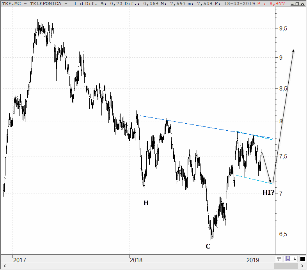Click the 'M: 7,597' high value in header

click(x=173, y=4)
